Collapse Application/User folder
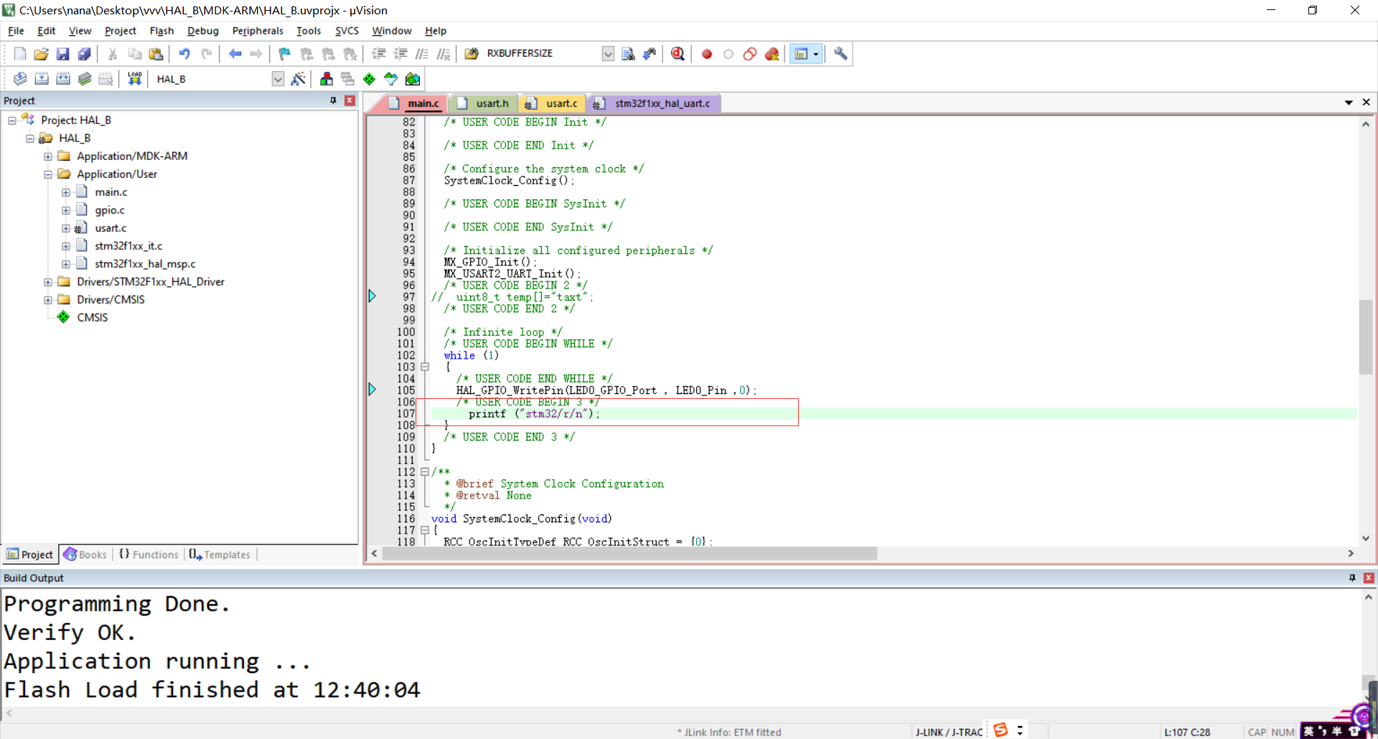1378x739 pixels. pos(47,174)
